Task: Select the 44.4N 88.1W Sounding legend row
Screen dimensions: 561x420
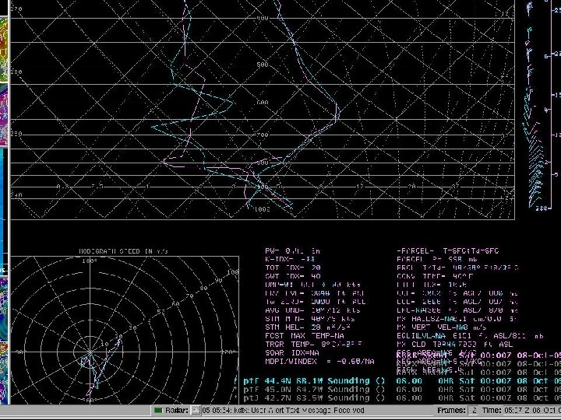Action: click(402, 381)
